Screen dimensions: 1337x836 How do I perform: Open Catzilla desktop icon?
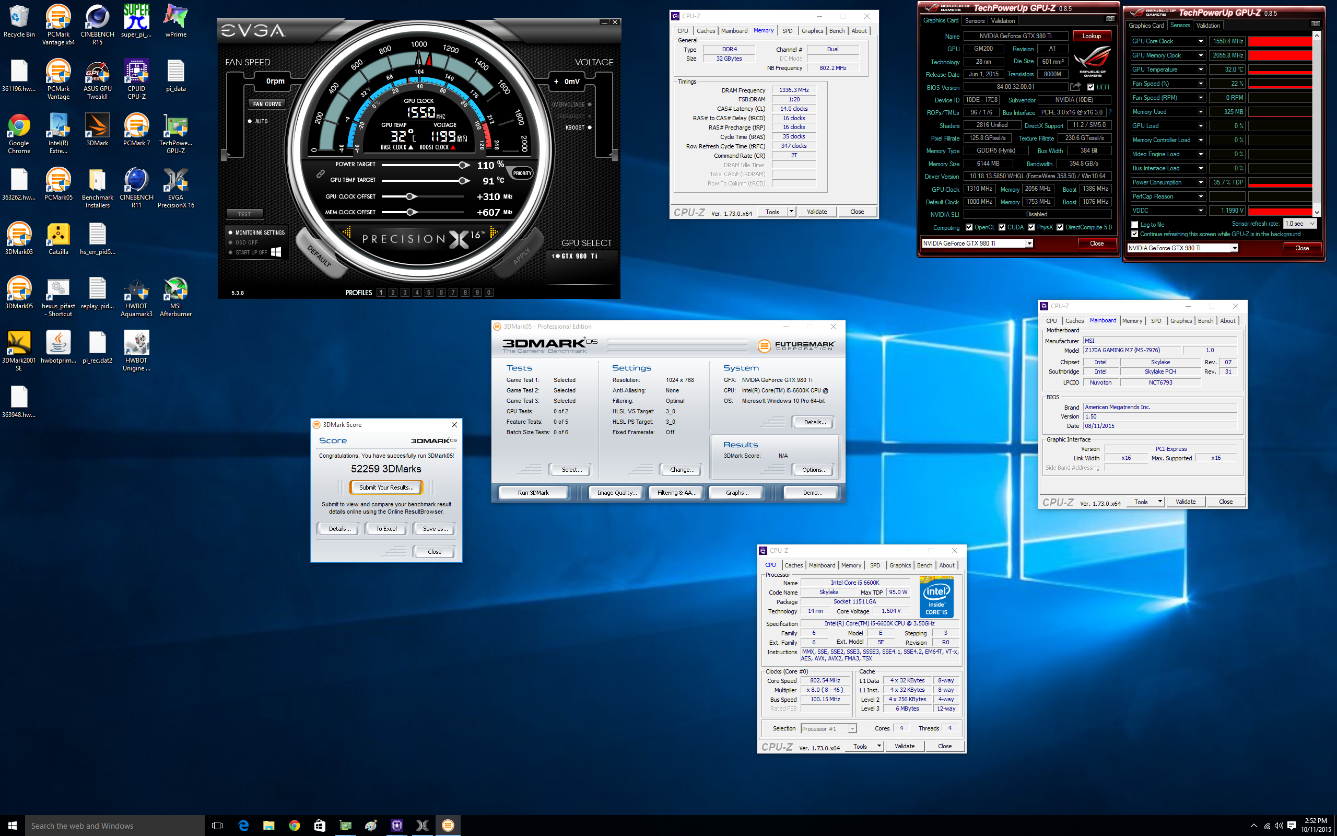pyautogui.click(x=58, y=238)
